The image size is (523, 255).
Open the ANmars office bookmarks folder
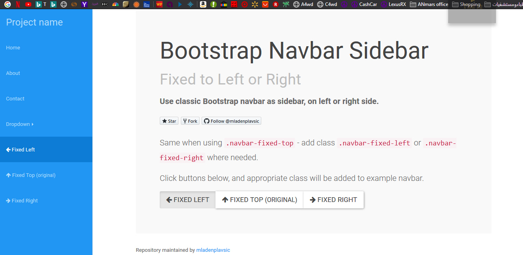(429, 4)
